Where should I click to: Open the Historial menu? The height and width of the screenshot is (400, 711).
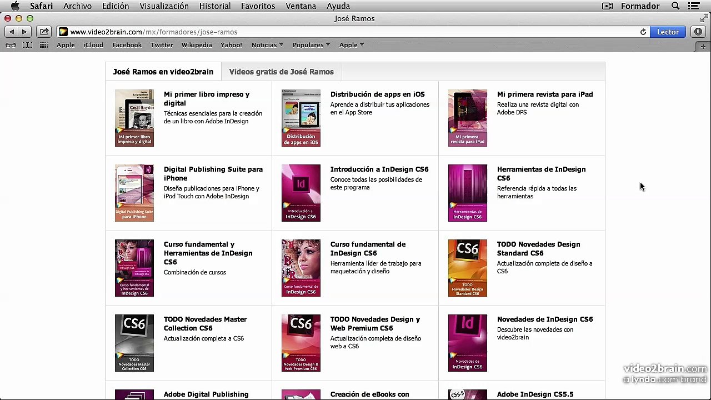tap(215, 6)
